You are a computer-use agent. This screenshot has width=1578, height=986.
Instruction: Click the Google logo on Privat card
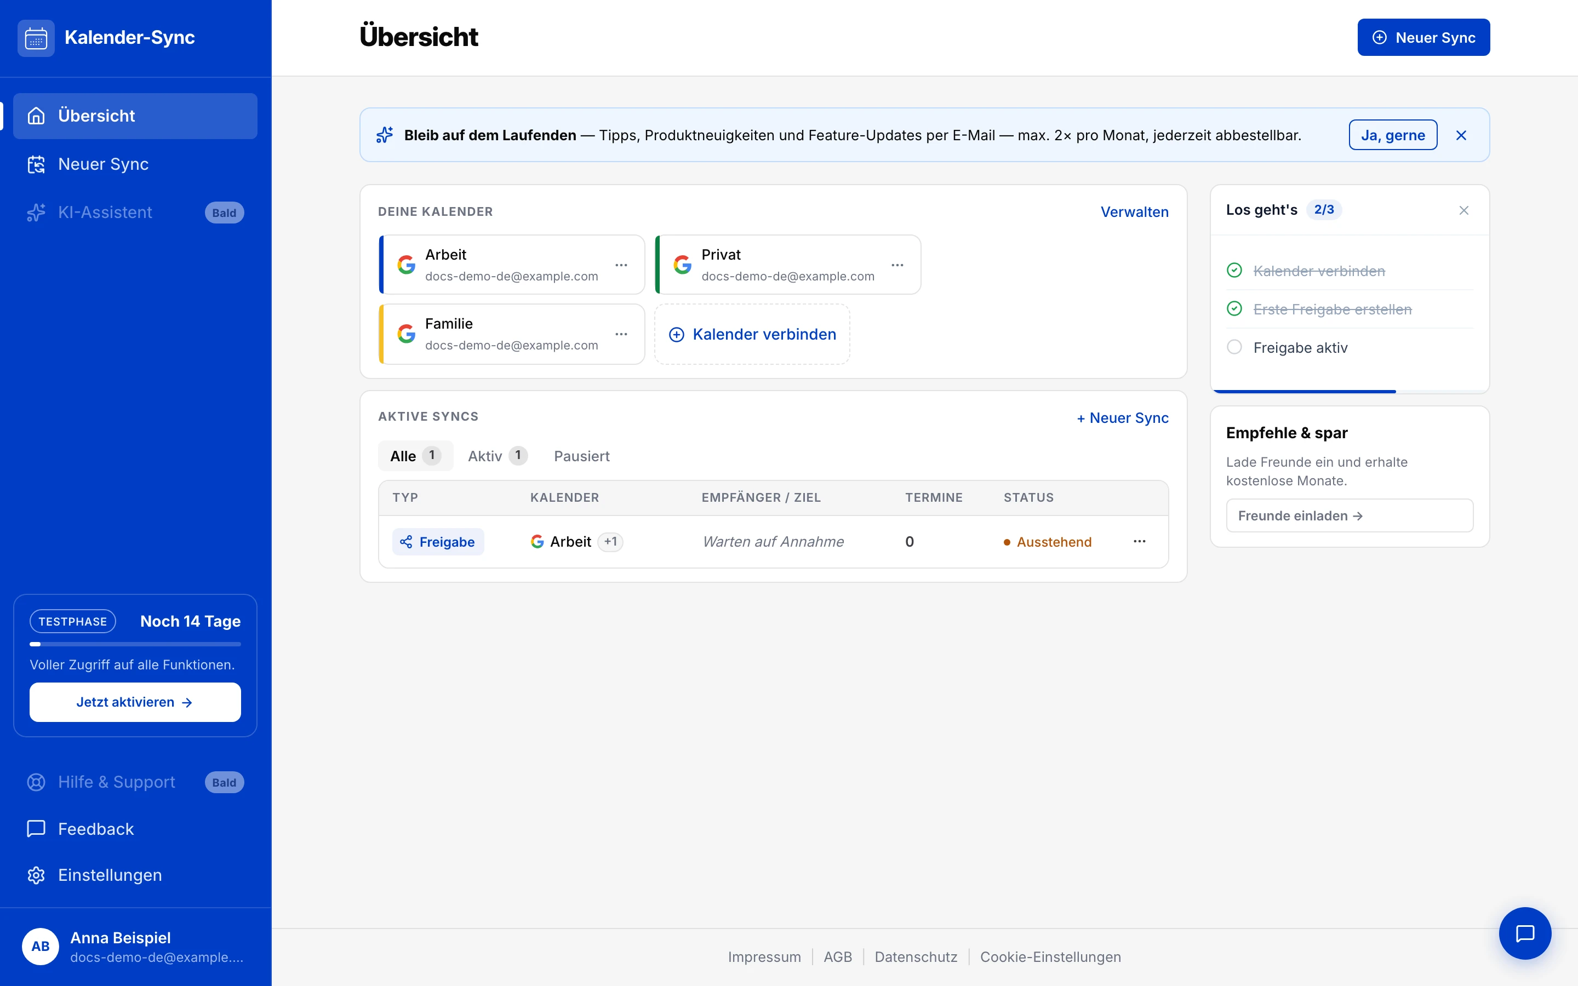click(683, 265)
